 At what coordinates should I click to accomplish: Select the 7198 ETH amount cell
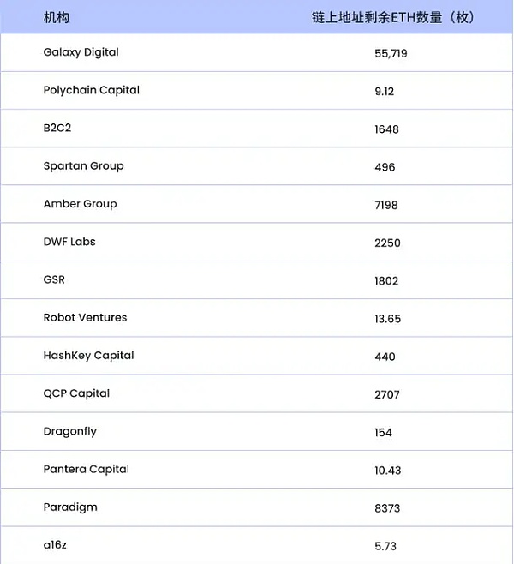pyautogui.click(x=386, y=205)
